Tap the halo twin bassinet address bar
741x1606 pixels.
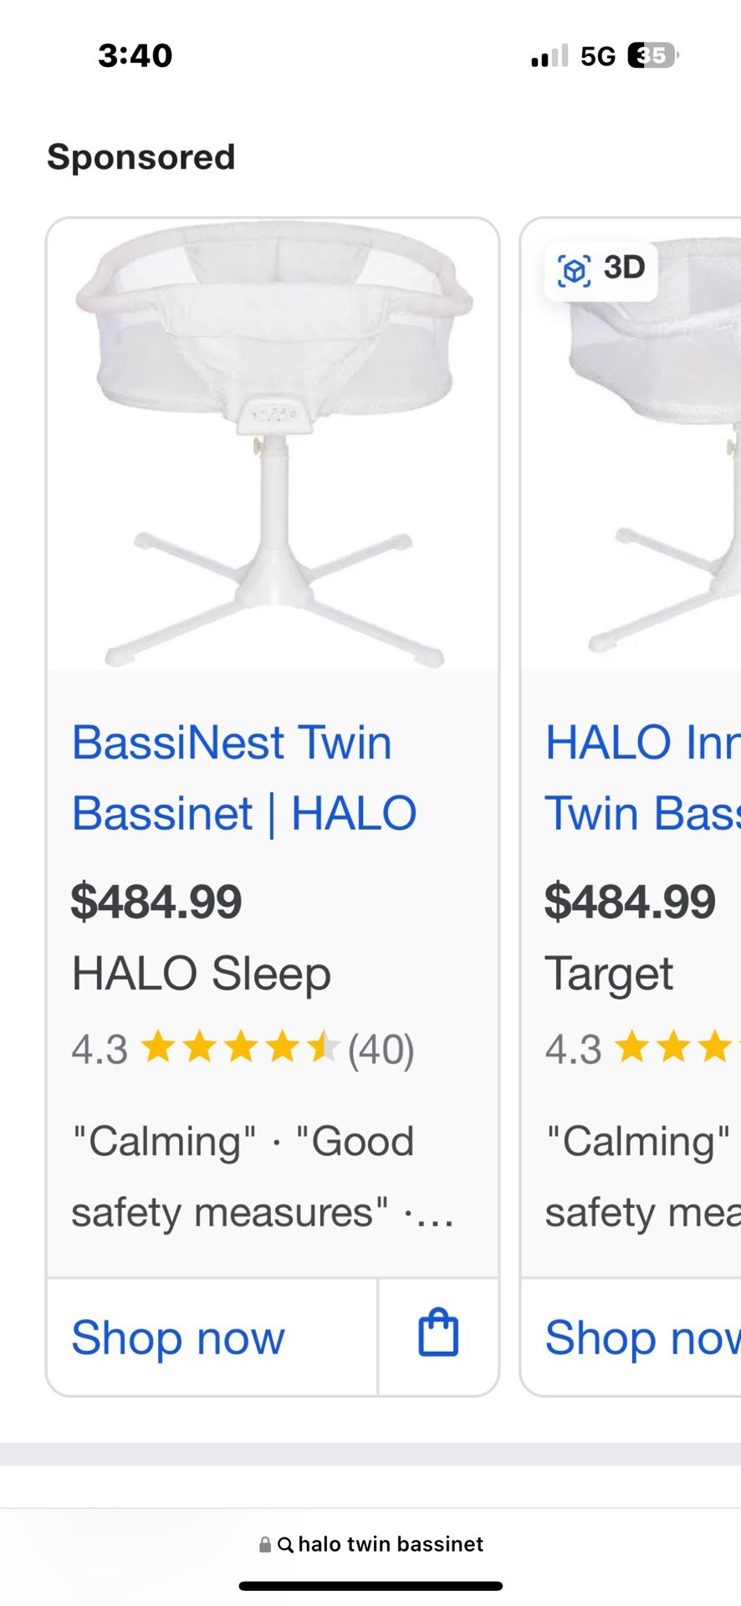click(x=390, y=1544)
